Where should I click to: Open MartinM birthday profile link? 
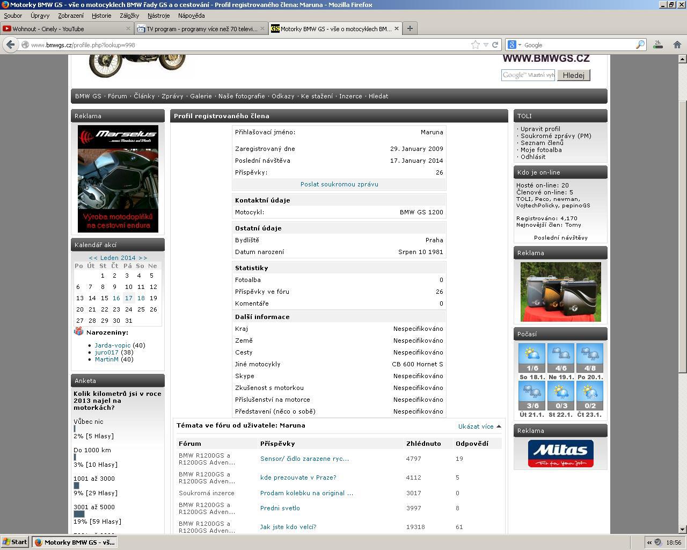point(106,359)
